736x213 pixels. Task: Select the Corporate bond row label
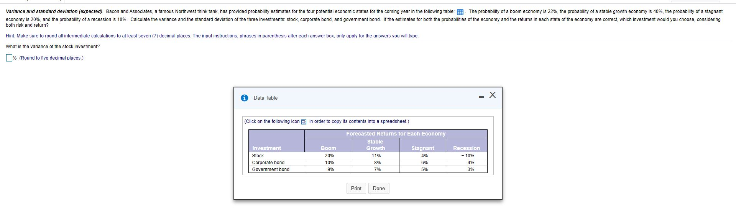click(x=268, y=163)
